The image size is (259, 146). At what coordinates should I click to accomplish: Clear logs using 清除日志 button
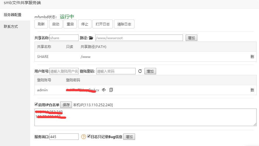tap(124, 24)
